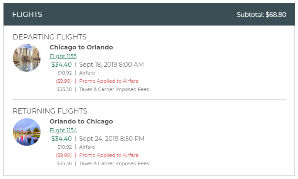Click the Sept 18, 2019 8:00 AM date
Image resolution: width=298 pixels, height=179 pixels.
tap(111, 65)
